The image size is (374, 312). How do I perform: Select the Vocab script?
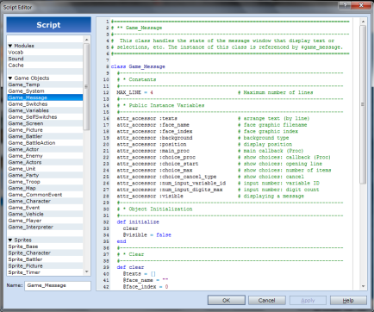pos(45,53)
